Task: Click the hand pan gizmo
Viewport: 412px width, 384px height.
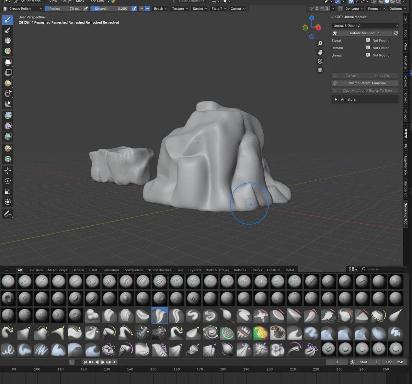Action: [x=320, y=52]
